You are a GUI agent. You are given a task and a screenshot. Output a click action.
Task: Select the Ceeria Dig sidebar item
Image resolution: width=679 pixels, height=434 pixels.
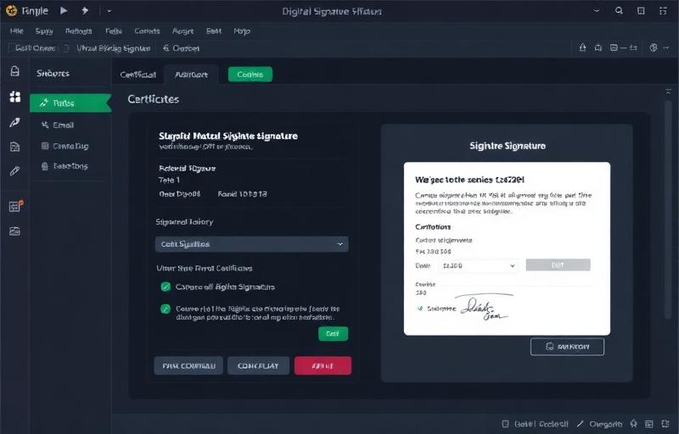[65, 146]
